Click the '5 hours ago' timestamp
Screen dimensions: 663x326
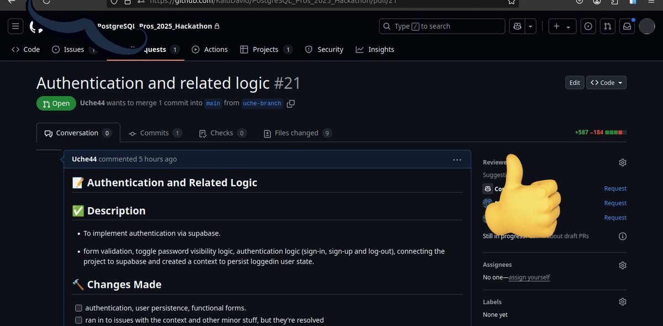(x=158, y=159)
